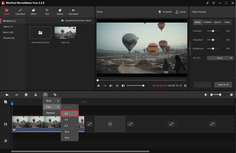
Task: Click the Reset button
Action: (202, 85)
